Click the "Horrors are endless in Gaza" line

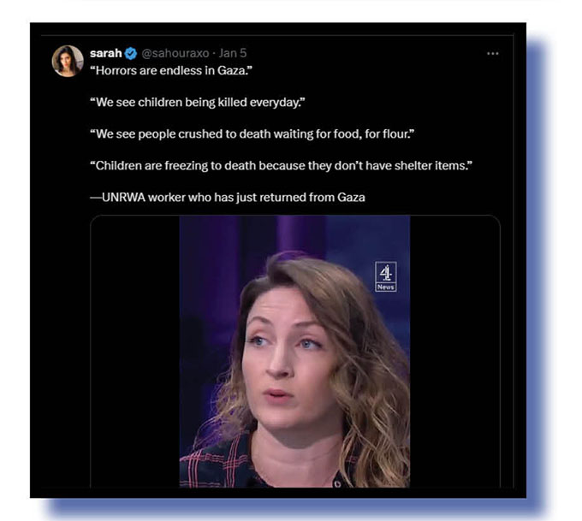point(171,70)
